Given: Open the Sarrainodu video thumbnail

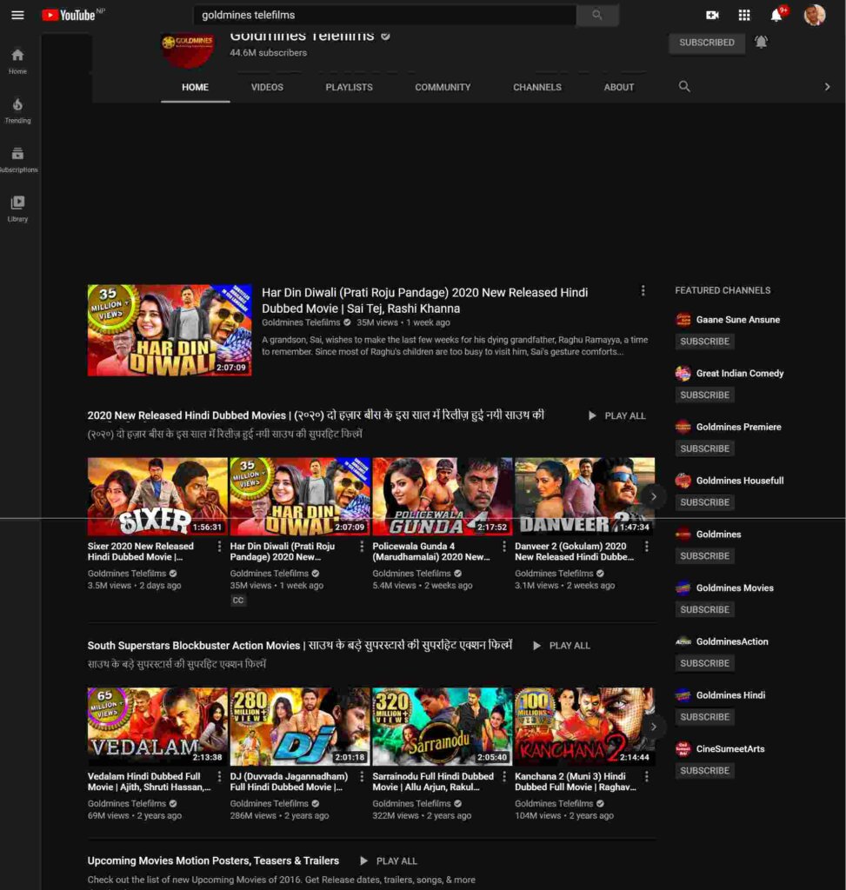Looking at the screenshot, I should click(x=443, y=727).
